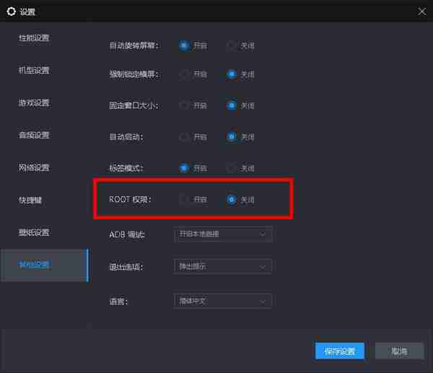The height and width of the screenshot is (373, 433).
Task: Click the settings gear icon in title bar
Action: 11,12
